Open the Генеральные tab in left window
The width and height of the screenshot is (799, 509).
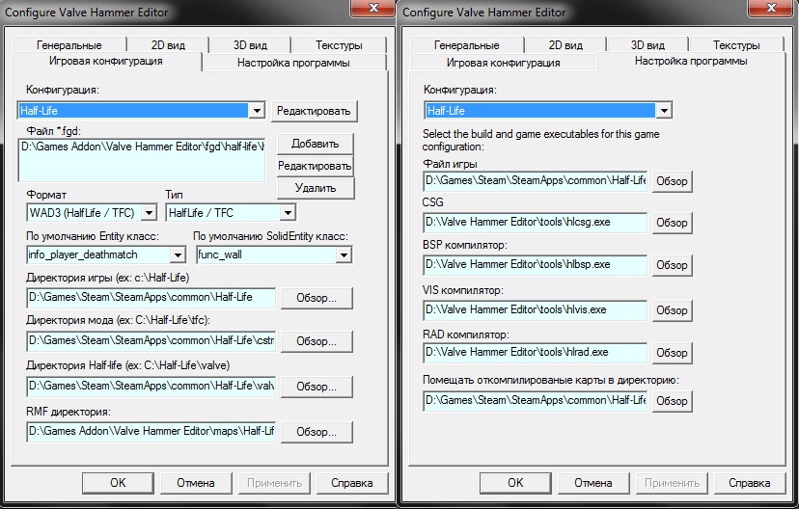[x=69, y=44]
